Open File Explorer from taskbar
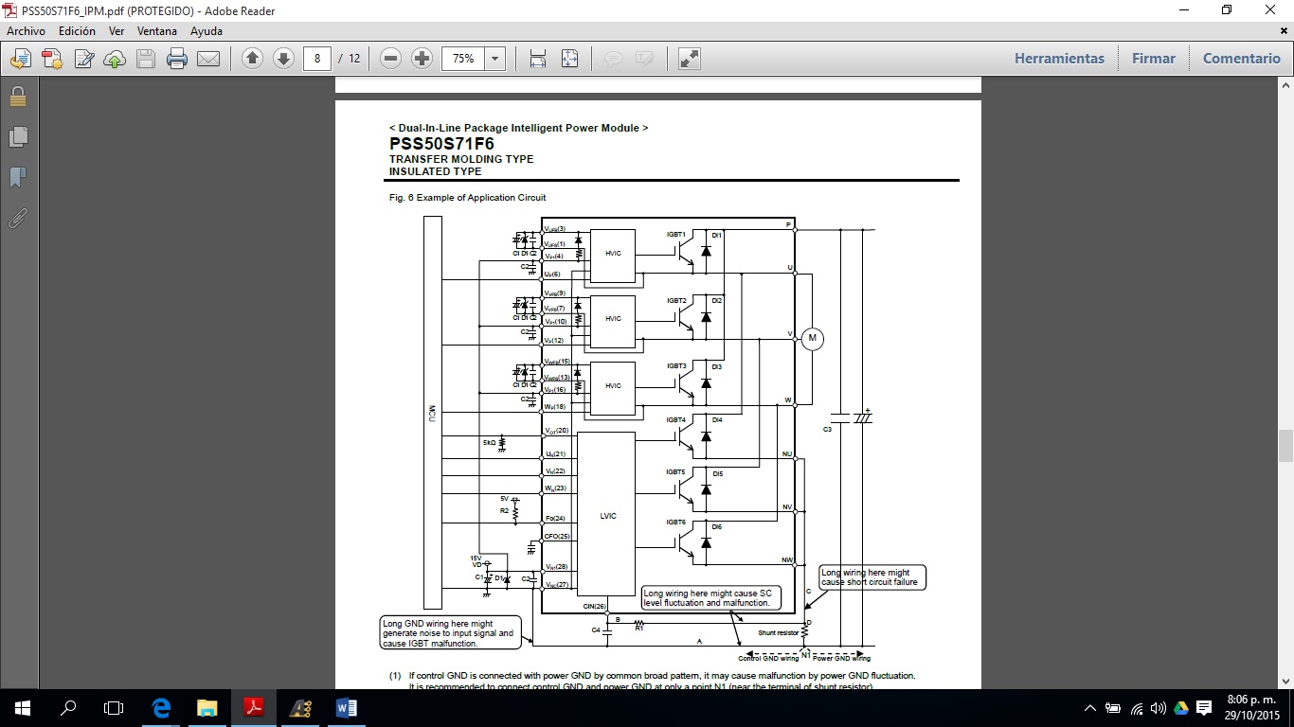The image size is (1294, 727). click(x=207, y=708)
